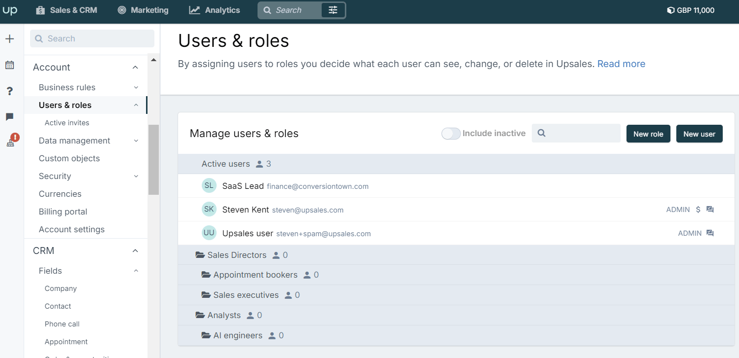Open the Contact fields item
This screenshot has width=739, height=358.
[x=58, y=306]
